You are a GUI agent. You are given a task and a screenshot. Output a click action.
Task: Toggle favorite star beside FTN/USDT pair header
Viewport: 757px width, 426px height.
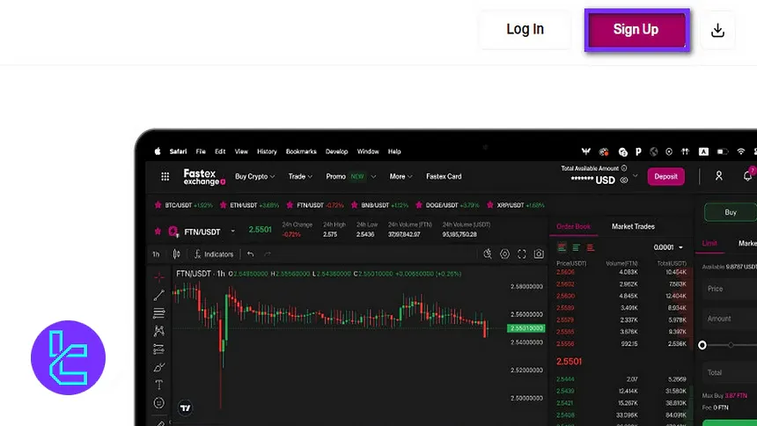pyautogui.click(x=158, y=231)
